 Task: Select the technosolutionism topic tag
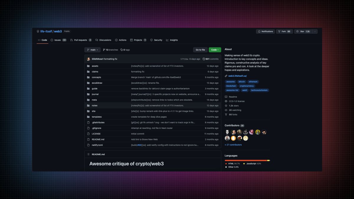pyautogui.click(x=259, y=90)
